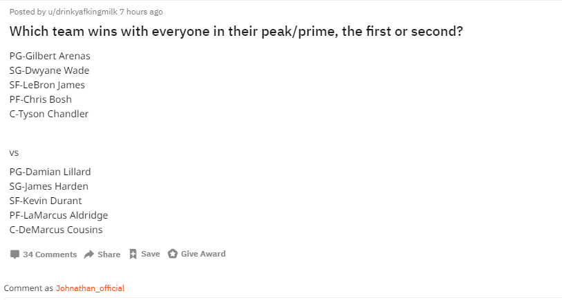Click the 7 hours ago timestamp
Viewport: 562px width, 300px height.
click(141, 12)
